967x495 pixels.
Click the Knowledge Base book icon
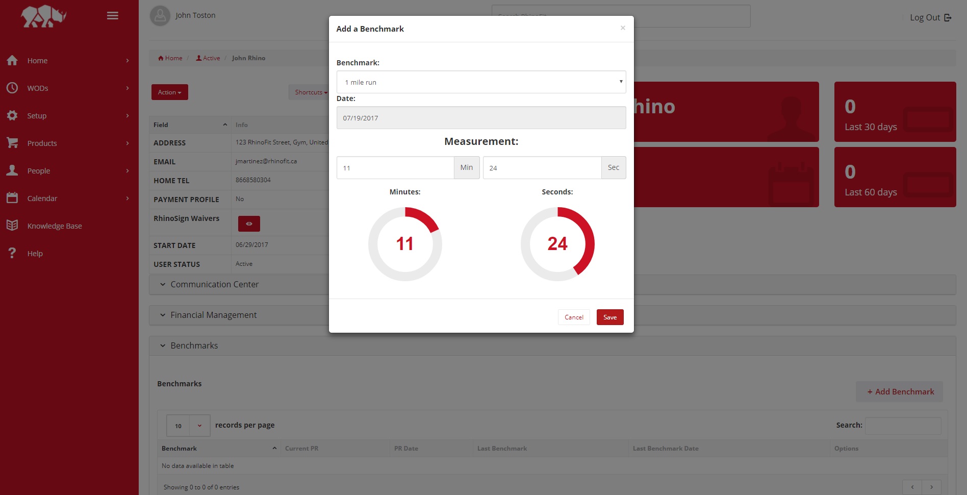tap(12, 226)
